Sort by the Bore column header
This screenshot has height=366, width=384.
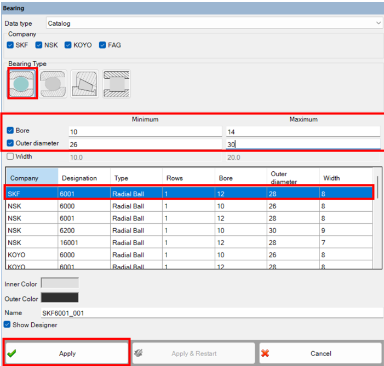click(241, 178)
